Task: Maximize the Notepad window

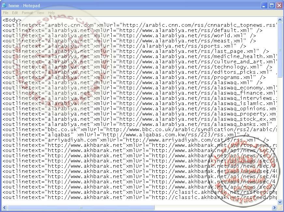Action: 272,6
